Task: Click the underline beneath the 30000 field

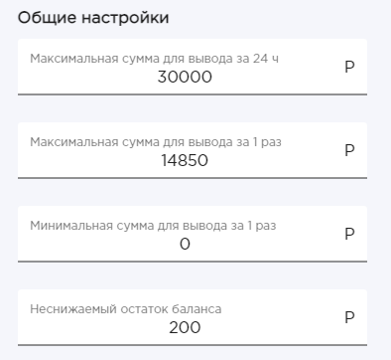Action: click(x=193, y=94)
